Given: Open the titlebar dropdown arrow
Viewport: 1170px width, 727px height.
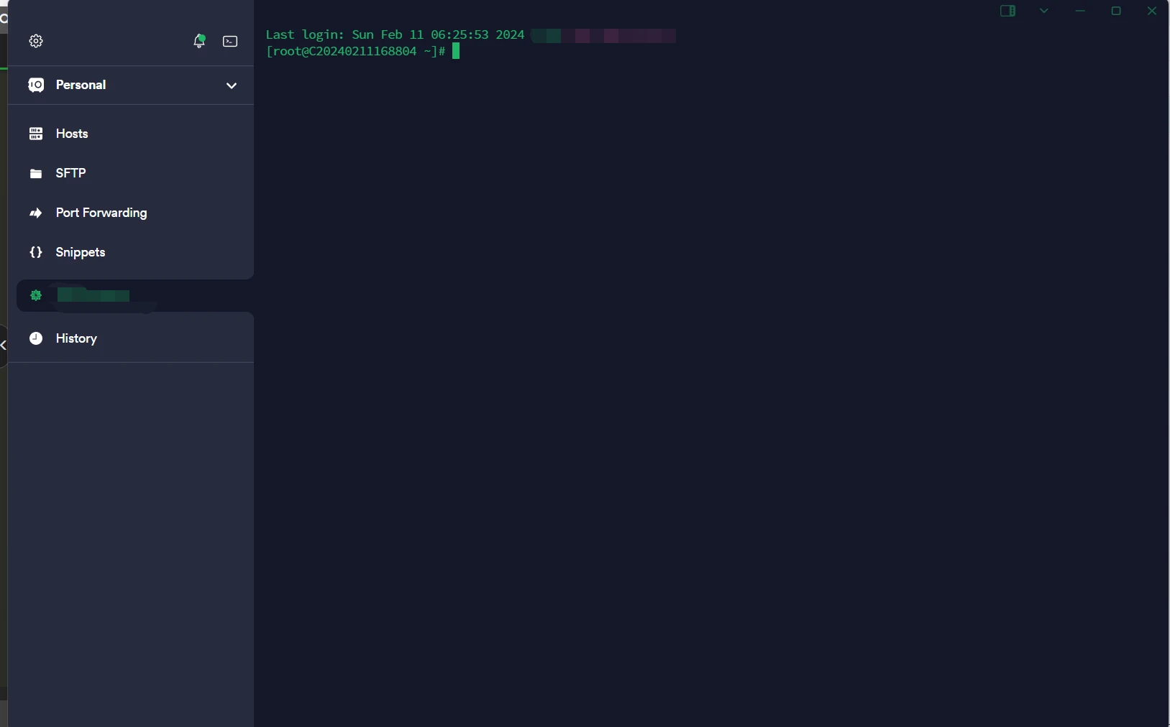Looking at the screenshot, I should (1044, 11).
